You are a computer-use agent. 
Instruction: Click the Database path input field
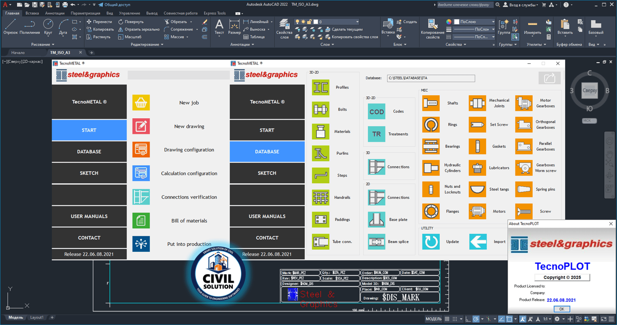click(x=431, y=78)
